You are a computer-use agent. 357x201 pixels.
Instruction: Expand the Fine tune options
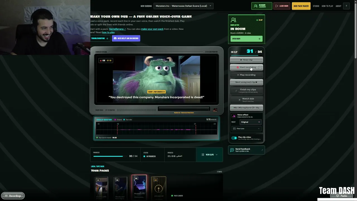[x=247, y=129]
